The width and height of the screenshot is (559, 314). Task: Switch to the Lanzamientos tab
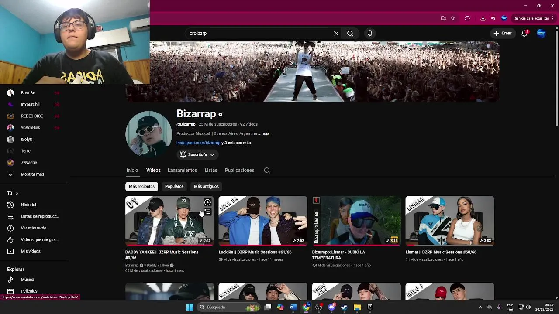[182, 170]
